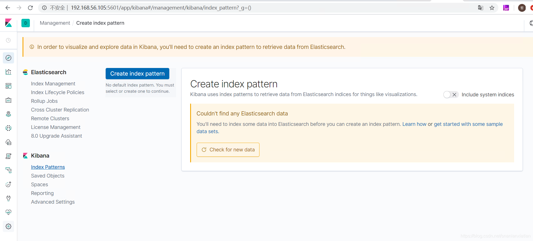Open the APM app icon
This screenshot has width=533, height=241.
click(8, 170)
